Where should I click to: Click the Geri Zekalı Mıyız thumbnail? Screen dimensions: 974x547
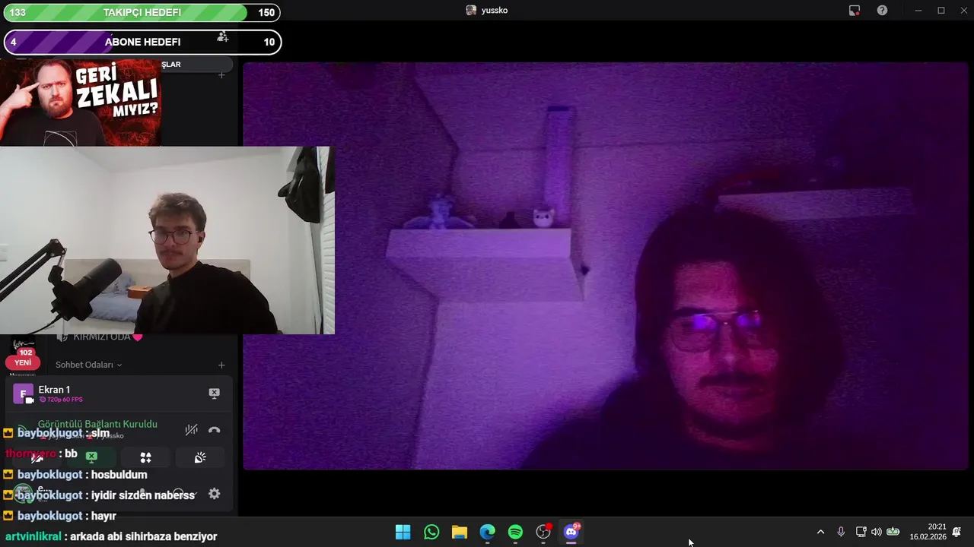(81, 103)
